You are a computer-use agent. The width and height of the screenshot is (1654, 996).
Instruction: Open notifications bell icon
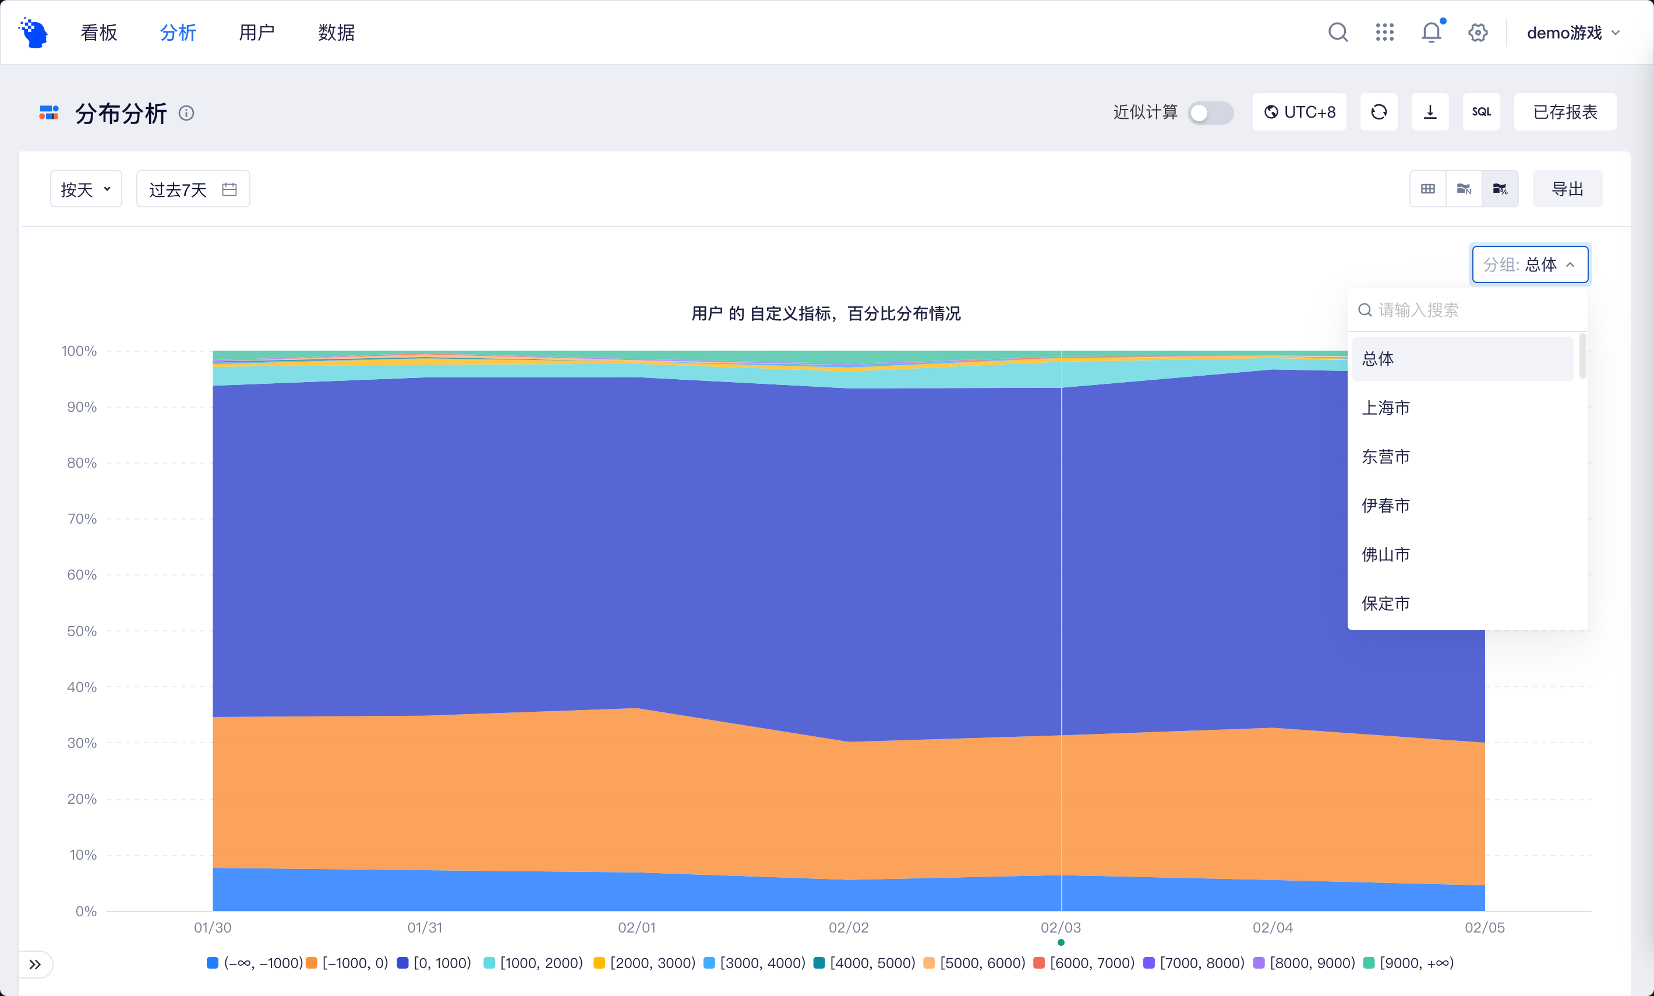pyautogui.click(x=1430, y=32)
